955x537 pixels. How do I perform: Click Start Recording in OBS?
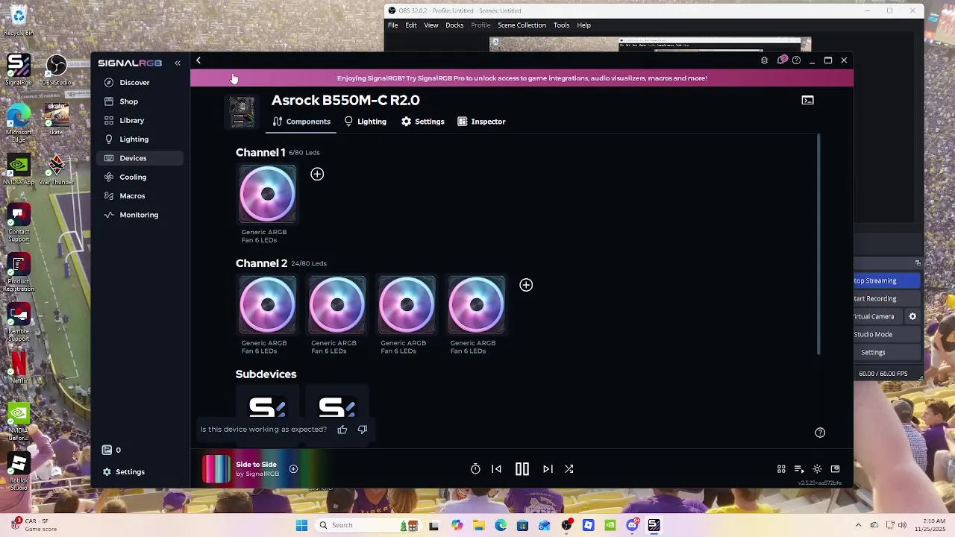[x=887, y=299]
